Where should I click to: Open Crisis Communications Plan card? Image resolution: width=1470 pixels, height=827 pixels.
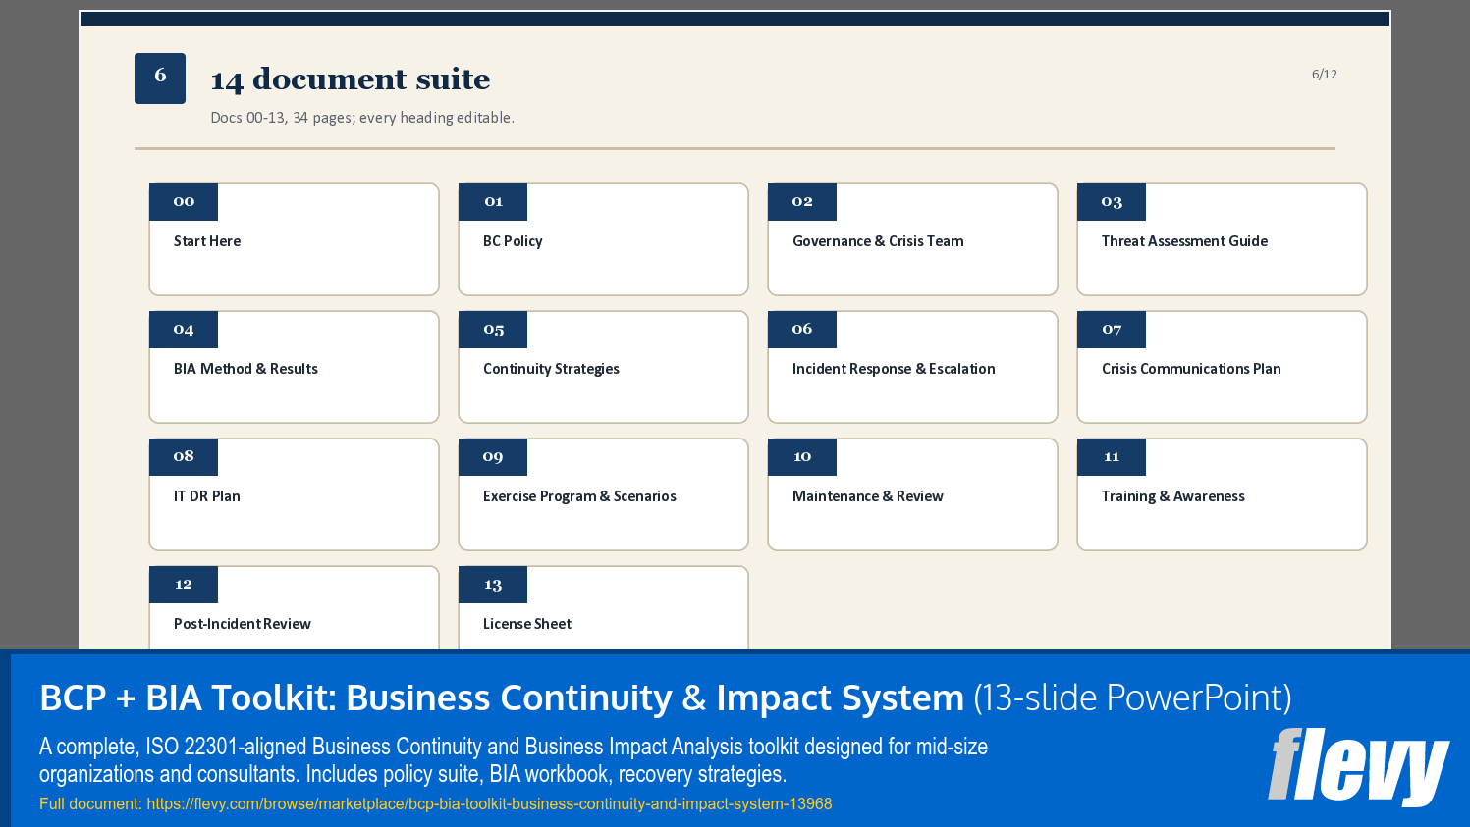1222,367
